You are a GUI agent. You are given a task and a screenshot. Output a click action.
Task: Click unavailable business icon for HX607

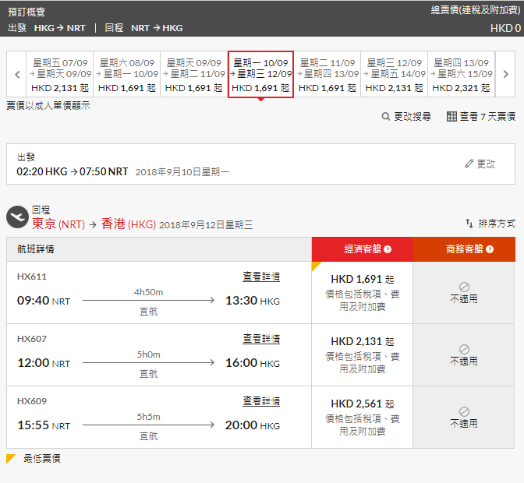pyautogui.click(x=464, y=349)
